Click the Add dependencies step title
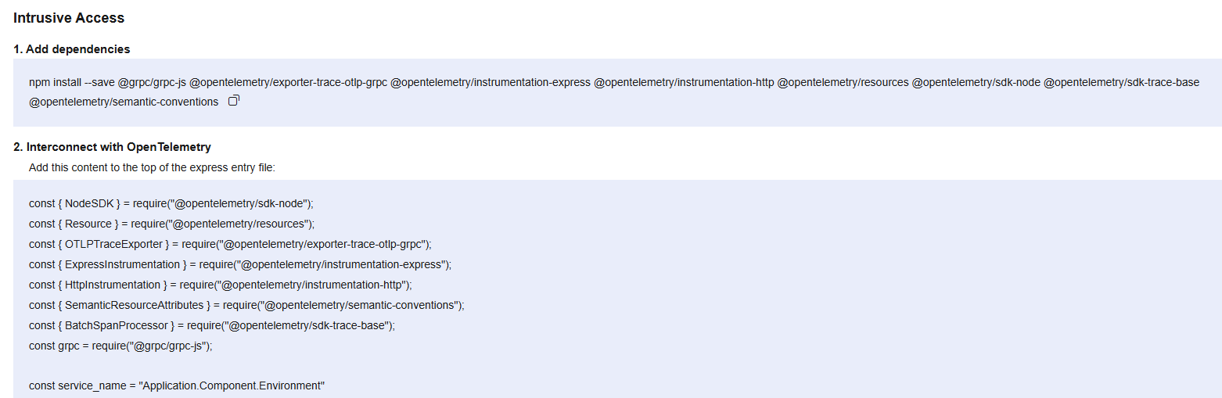 (72, 49)
